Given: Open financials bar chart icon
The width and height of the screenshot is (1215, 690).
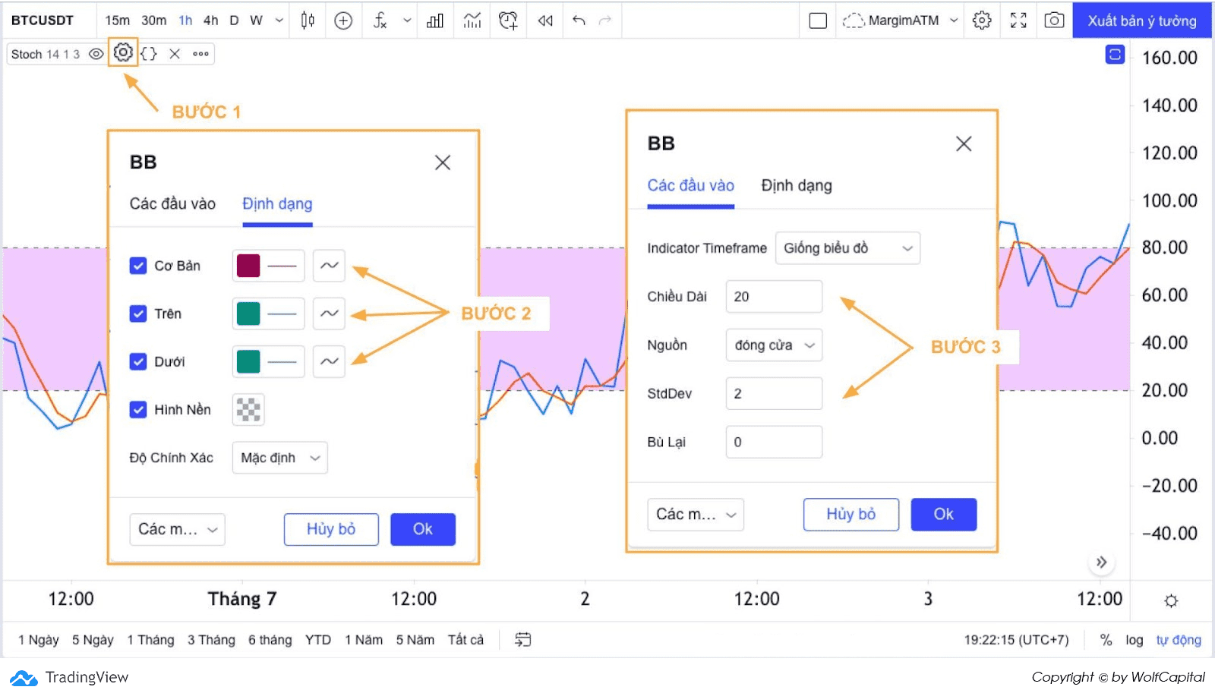Looking at the screenshot, I should click(x=435, y=20).
